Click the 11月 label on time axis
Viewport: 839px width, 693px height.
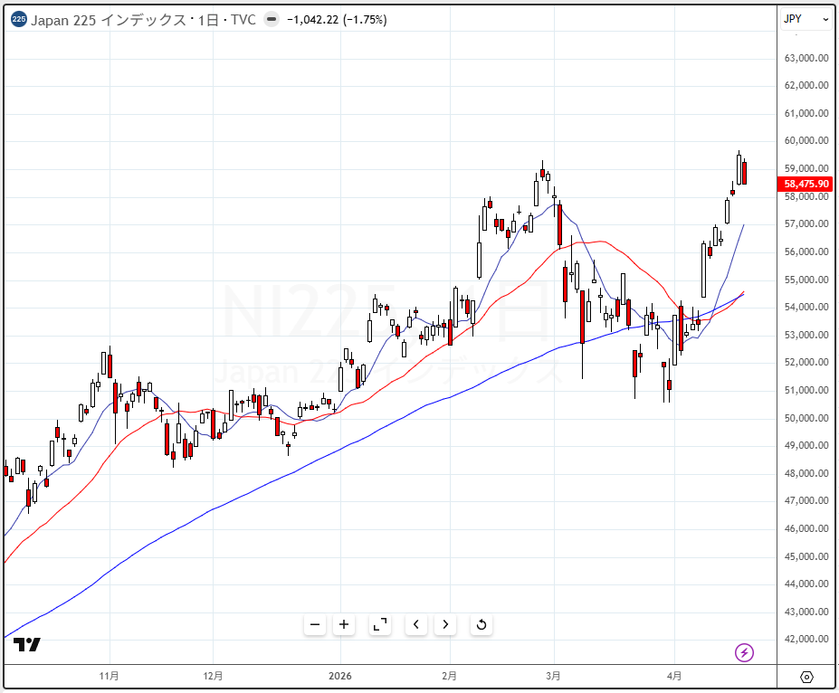coord(110,676)
